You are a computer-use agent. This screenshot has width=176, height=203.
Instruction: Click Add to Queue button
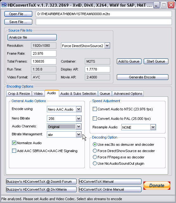129,61
